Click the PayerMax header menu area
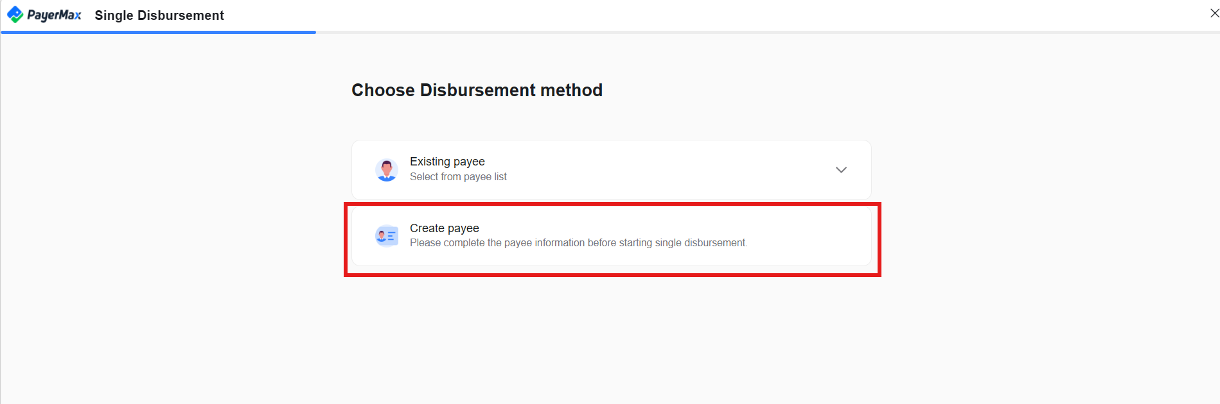The height and width of the screenshot is (404, 1220). 45,15
